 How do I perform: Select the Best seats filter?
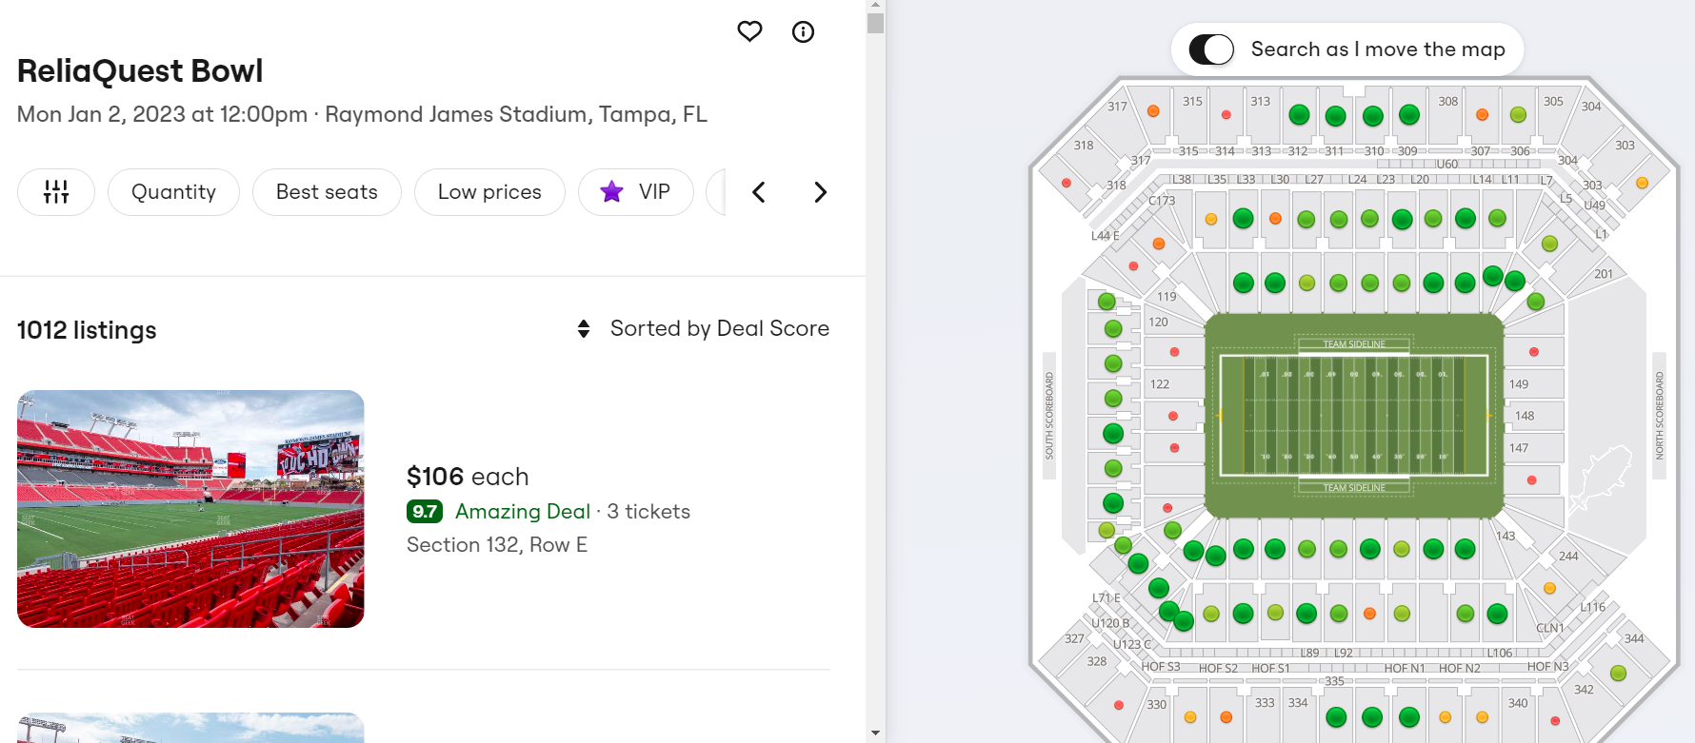[327, 192]
